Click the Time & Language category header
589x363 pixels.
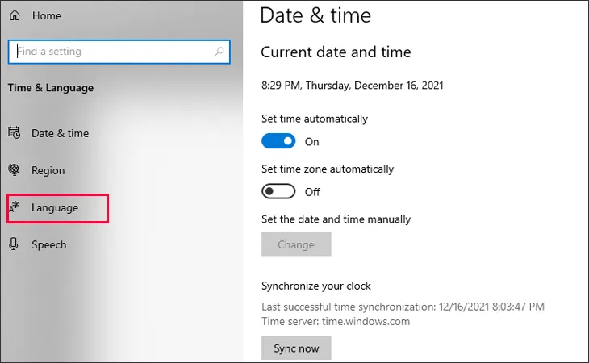[x=50, y=88]
